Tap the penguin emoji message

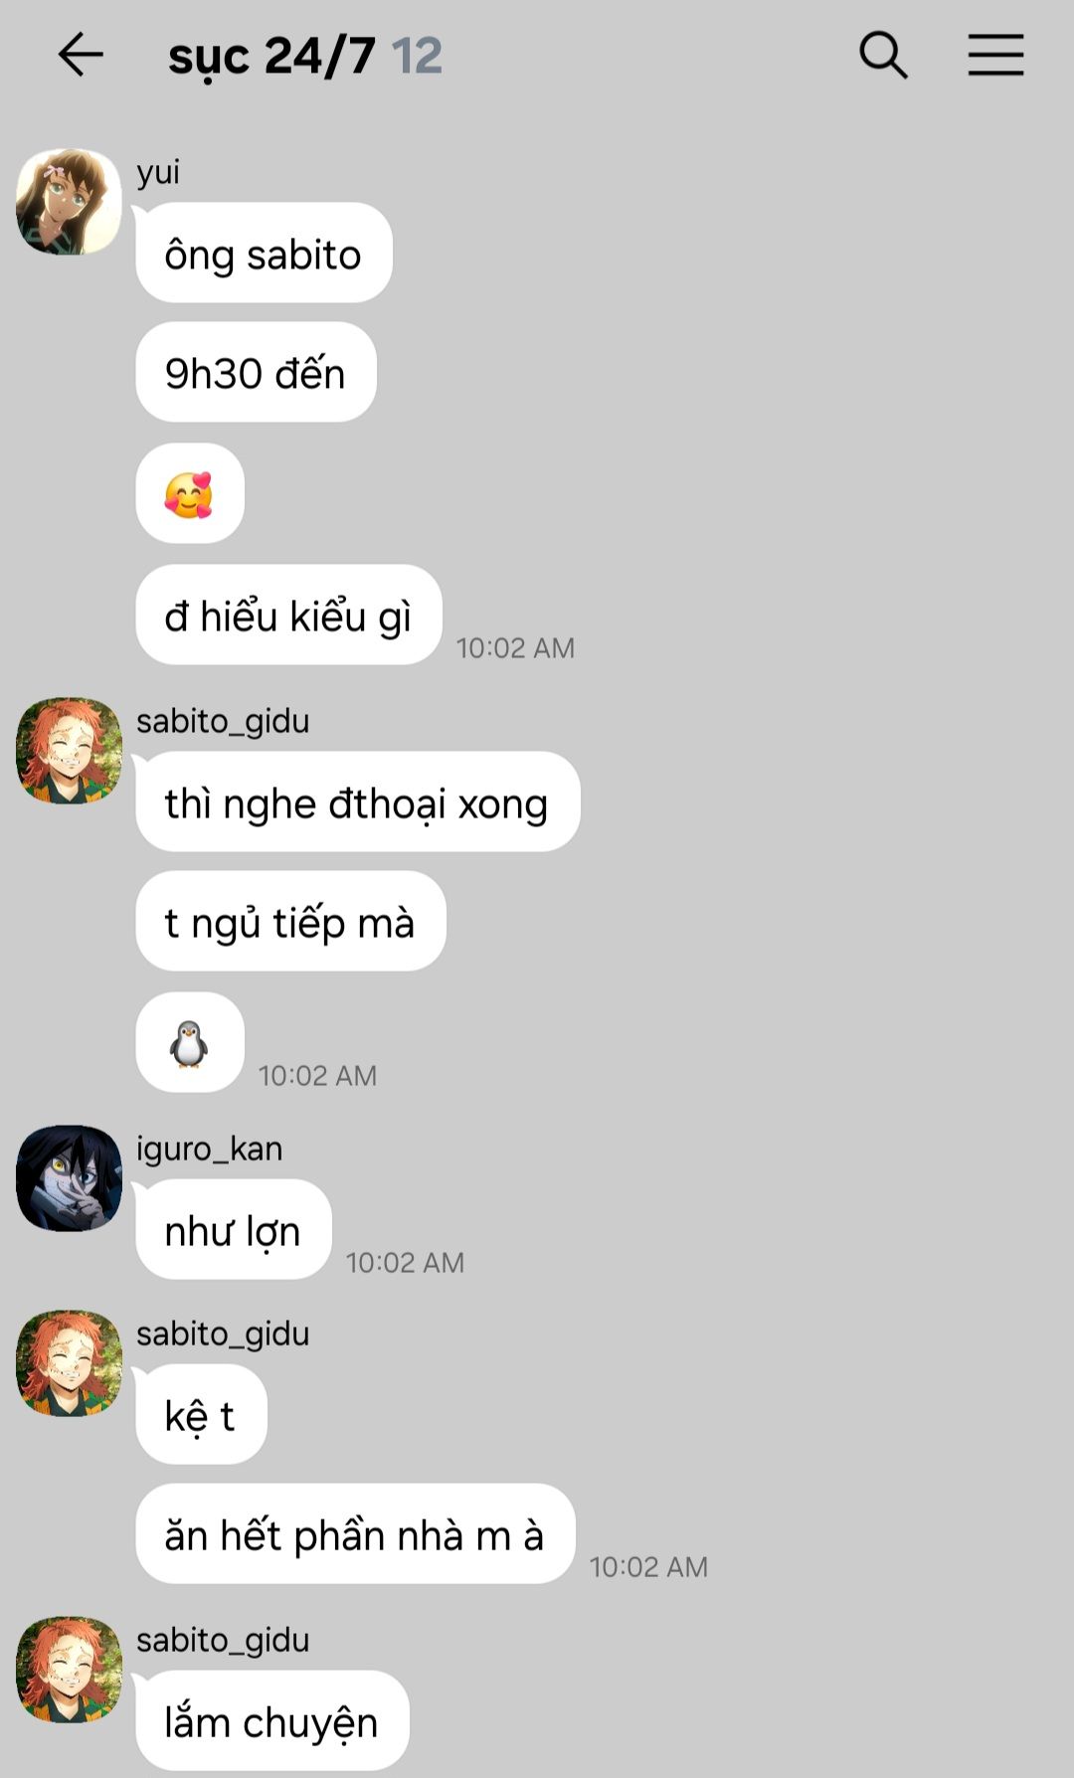tap(190, 1042)
